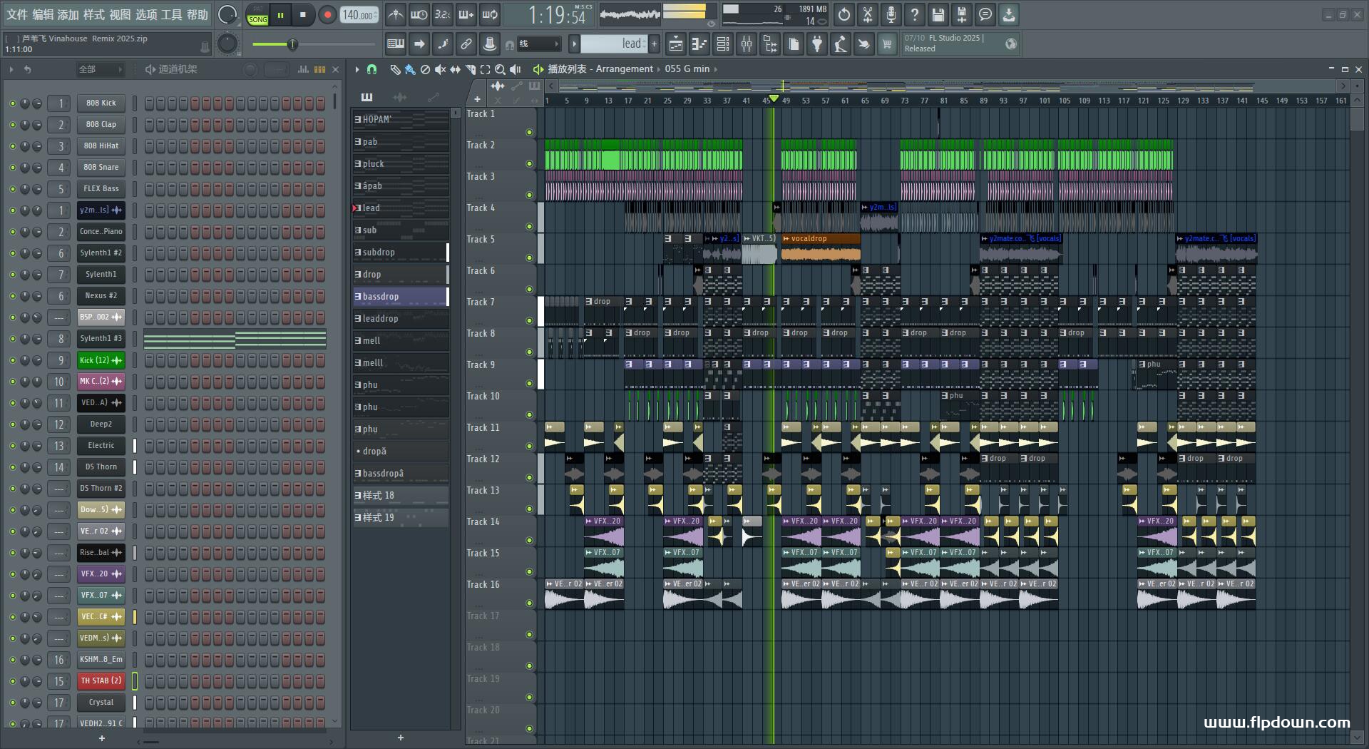Open the 线 snap setting dropdown
The height and width of the screenshot is (749, 1369).
pyautogui.click(x=538, y=44)
